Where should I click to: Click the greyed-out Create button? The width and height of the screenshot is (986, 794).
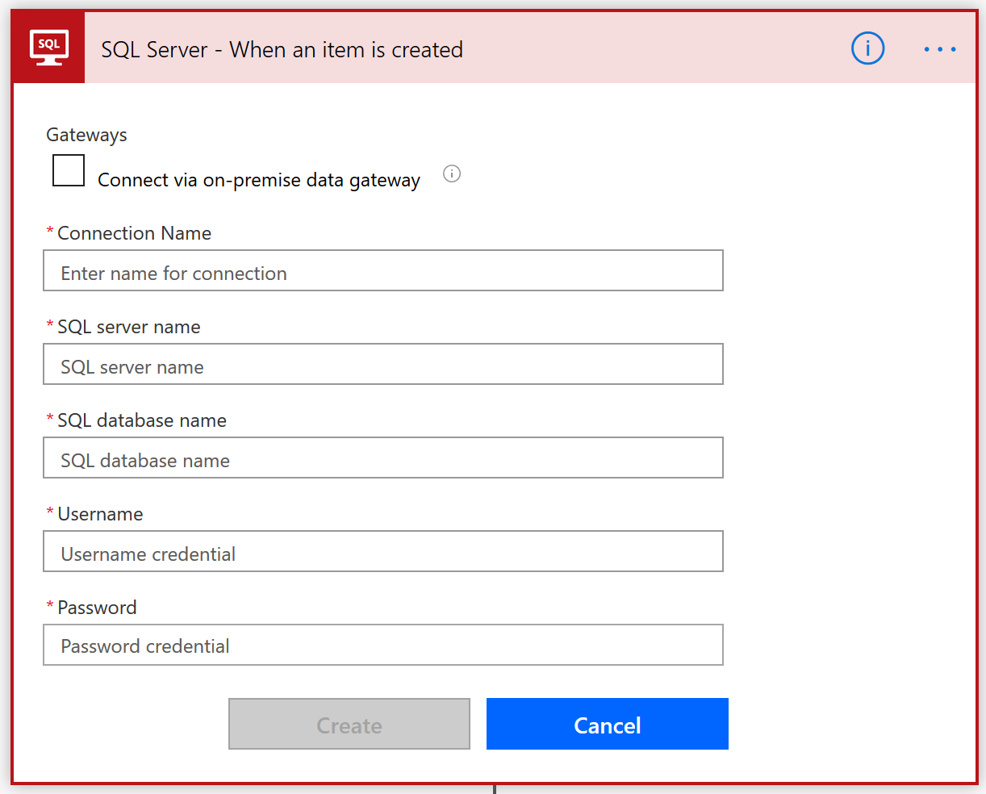click(x=349, y=724)
